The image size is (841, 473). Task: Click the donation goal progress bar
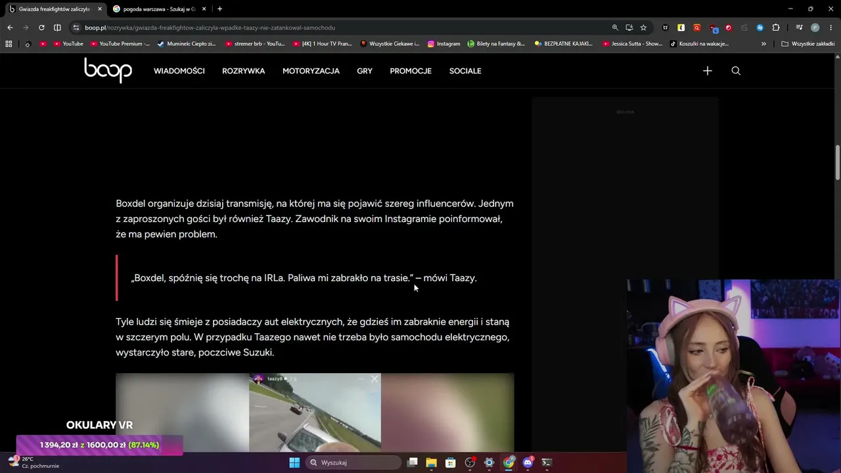(x=99, y=445)
